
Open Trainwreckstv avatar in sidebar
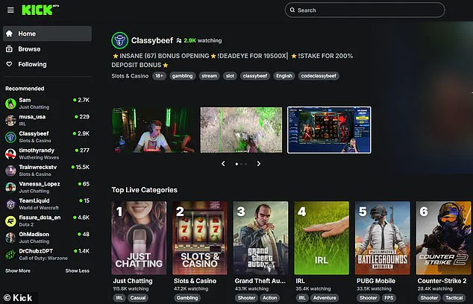click(x=10, y=171)
